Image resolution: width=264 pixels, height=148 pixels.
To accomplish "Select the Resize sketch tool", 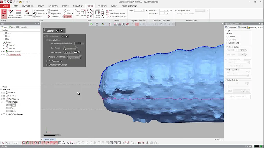I will pos(83,13).
